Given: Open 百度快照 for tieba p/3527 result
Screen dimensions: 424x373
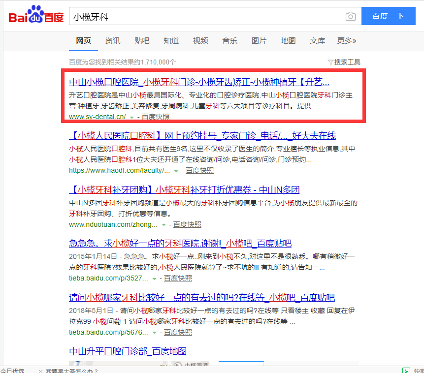Looking at the screenshot, I should [178, 278].
